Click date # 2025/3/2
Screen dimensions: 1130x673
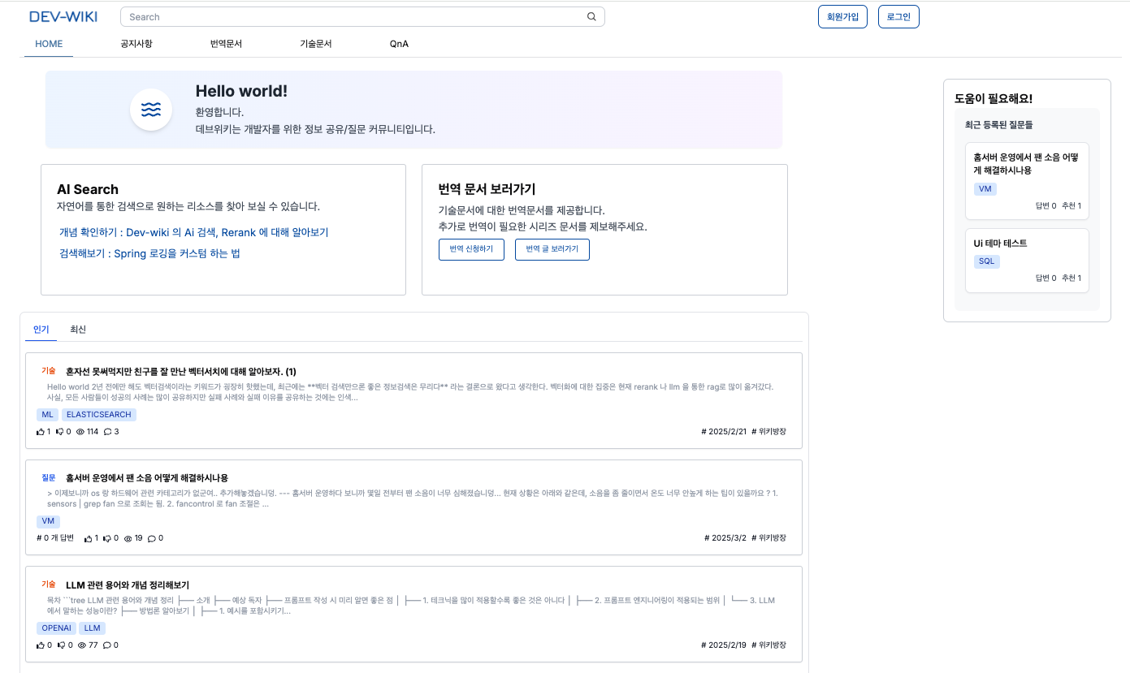[x=725, y=538]
